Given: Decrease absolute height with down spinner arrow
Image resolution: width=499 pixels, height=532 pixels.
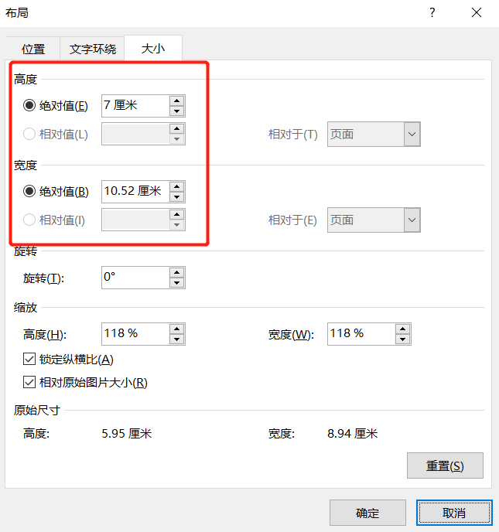Looking at the screenshot, I should pos(177,111).
